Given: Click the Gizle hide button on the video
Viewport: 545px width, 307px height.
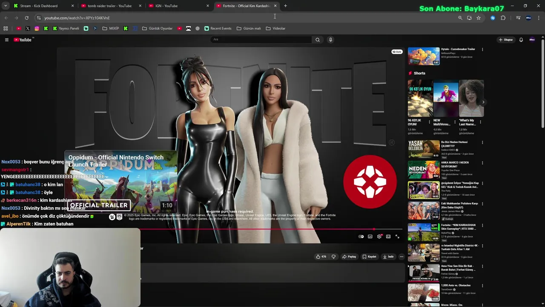Looking at the screenshot, I should pos(397,52).
